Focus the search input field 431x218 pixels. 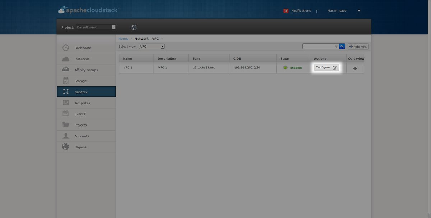click(x=319, y=46)
